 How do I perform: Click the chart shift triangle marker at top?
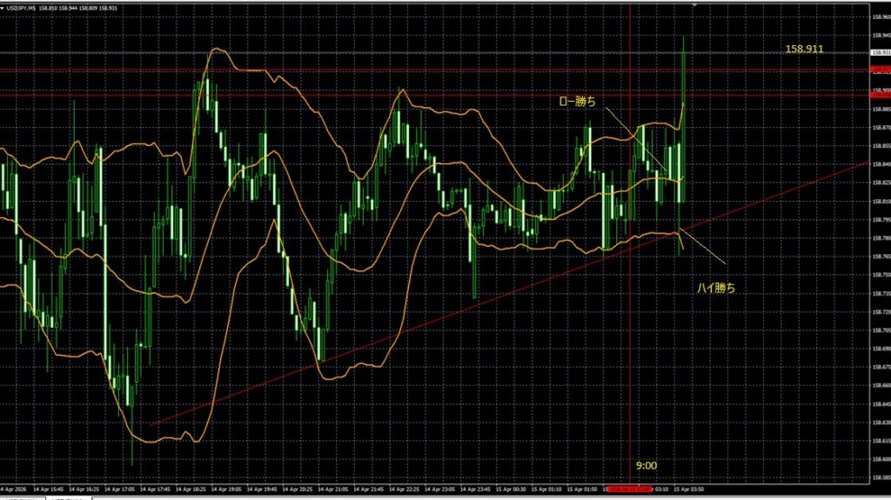[x=693, y=5]
